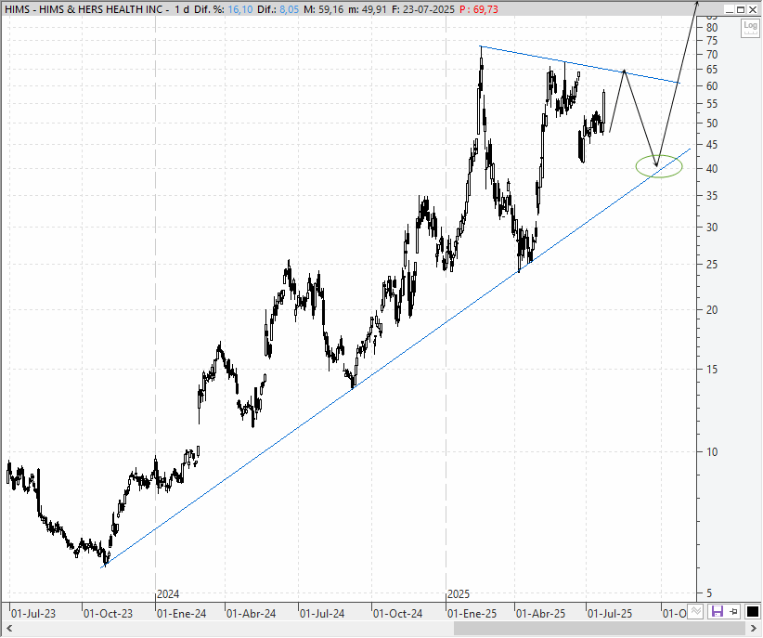Click the 01-Ene-25 date label
This screenshot has height=638, width=763.
472,613
